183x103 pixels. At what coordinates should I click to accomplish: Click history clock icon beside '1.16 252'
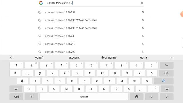point(40,12)
